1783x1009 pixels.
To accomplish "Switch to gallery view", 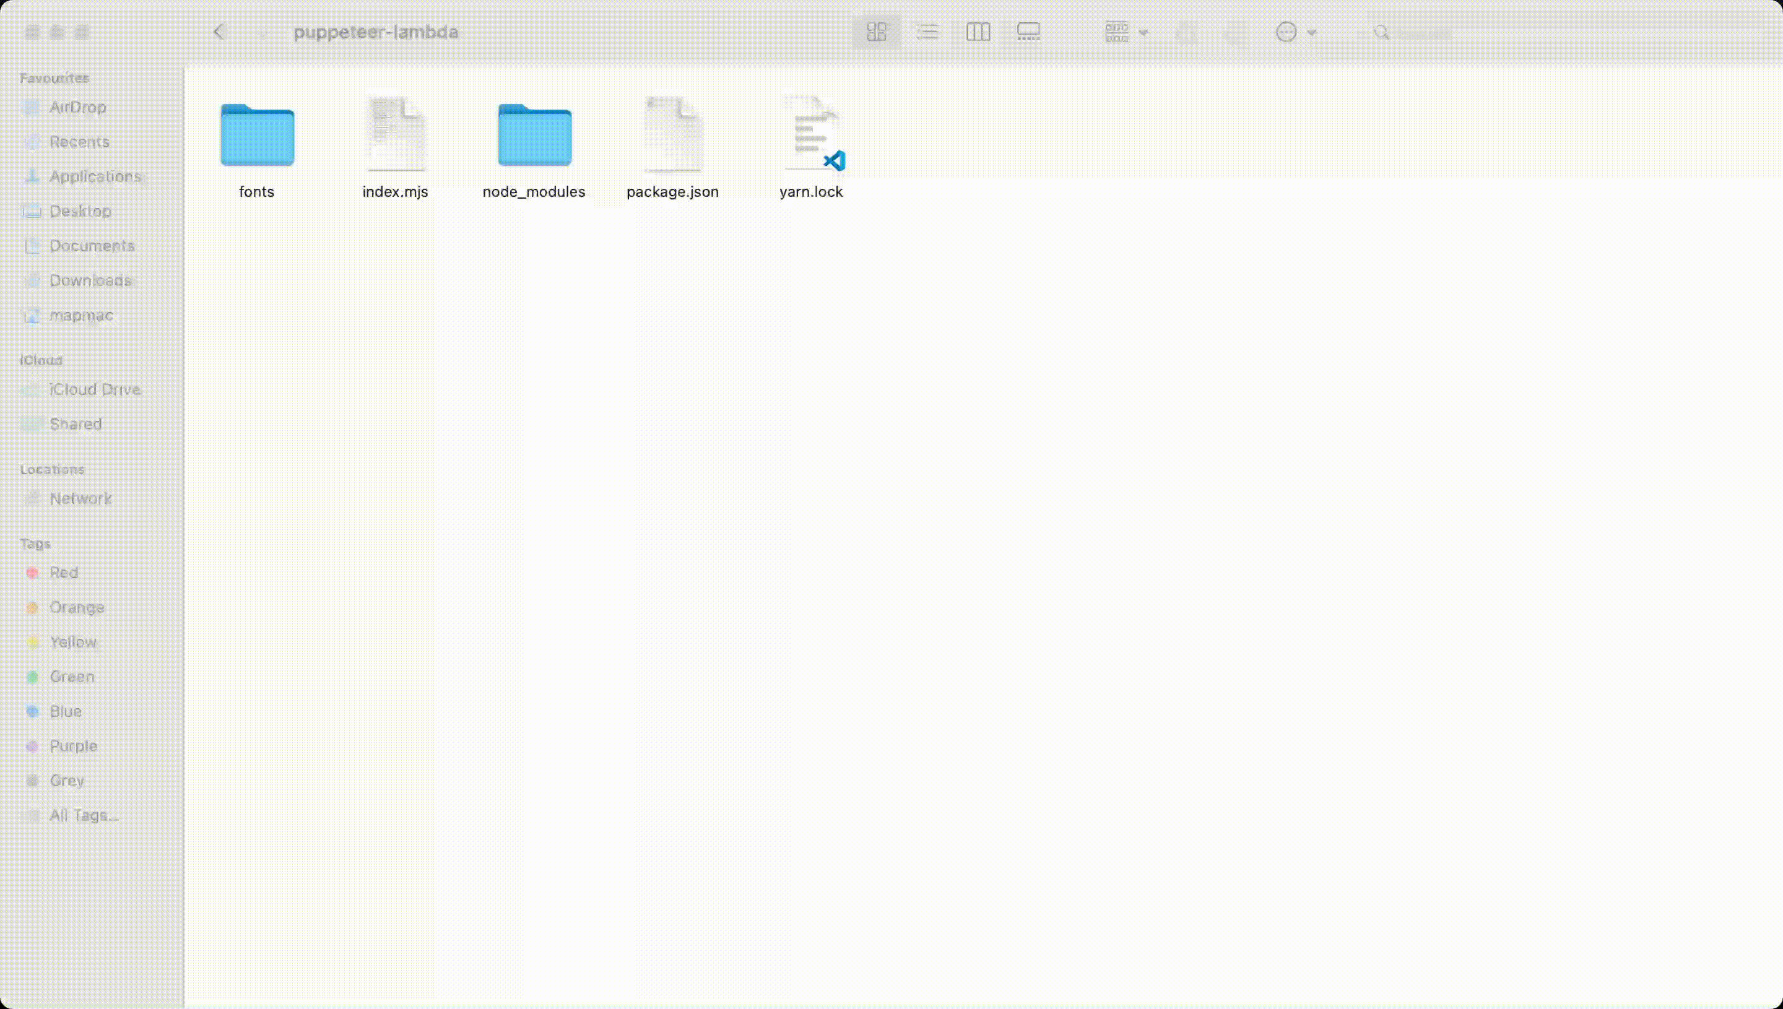I will coord(1028,32).
